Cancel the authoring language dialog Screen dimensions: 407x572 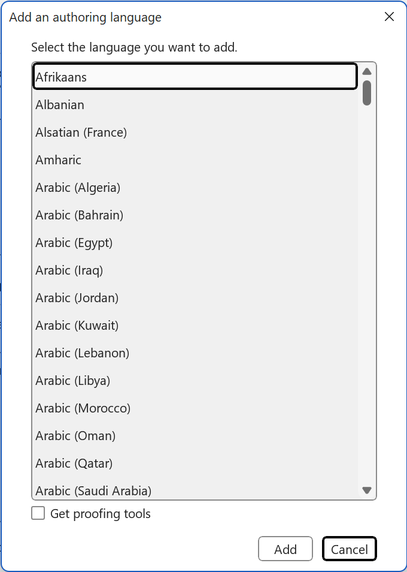tap(349, 549)
